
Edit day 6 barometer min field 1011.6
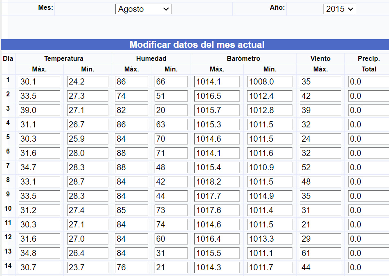270,153
